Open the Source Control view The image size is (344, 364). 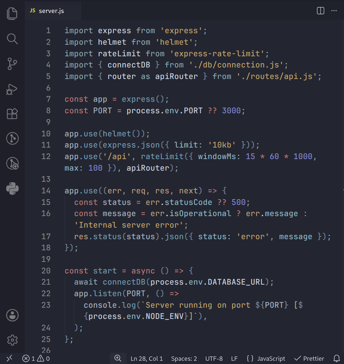point(12,64)
